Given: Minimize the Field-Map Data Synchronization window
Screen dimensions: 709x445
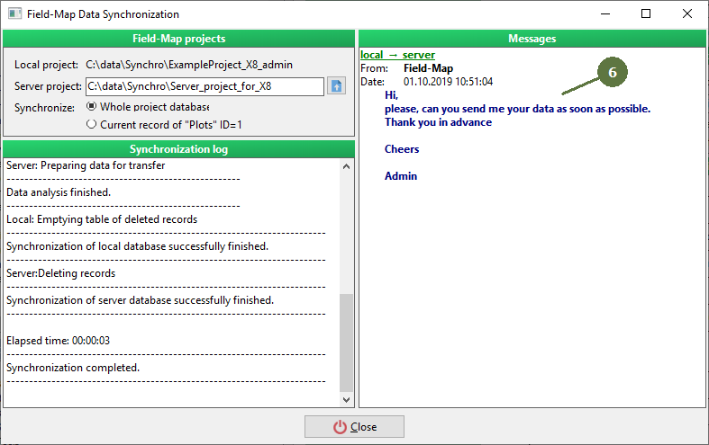Looking at the screenshot, I should tap(605, 14).
